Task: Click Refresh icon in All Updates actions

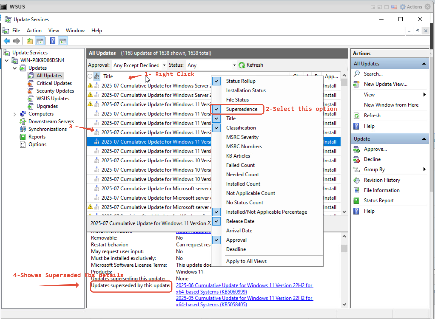Action: coord(356,116)
